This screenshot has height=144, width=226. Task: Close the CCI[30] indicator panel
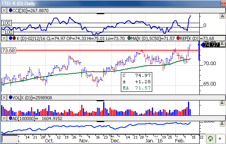pyautogui.click(x=4, y=11)
